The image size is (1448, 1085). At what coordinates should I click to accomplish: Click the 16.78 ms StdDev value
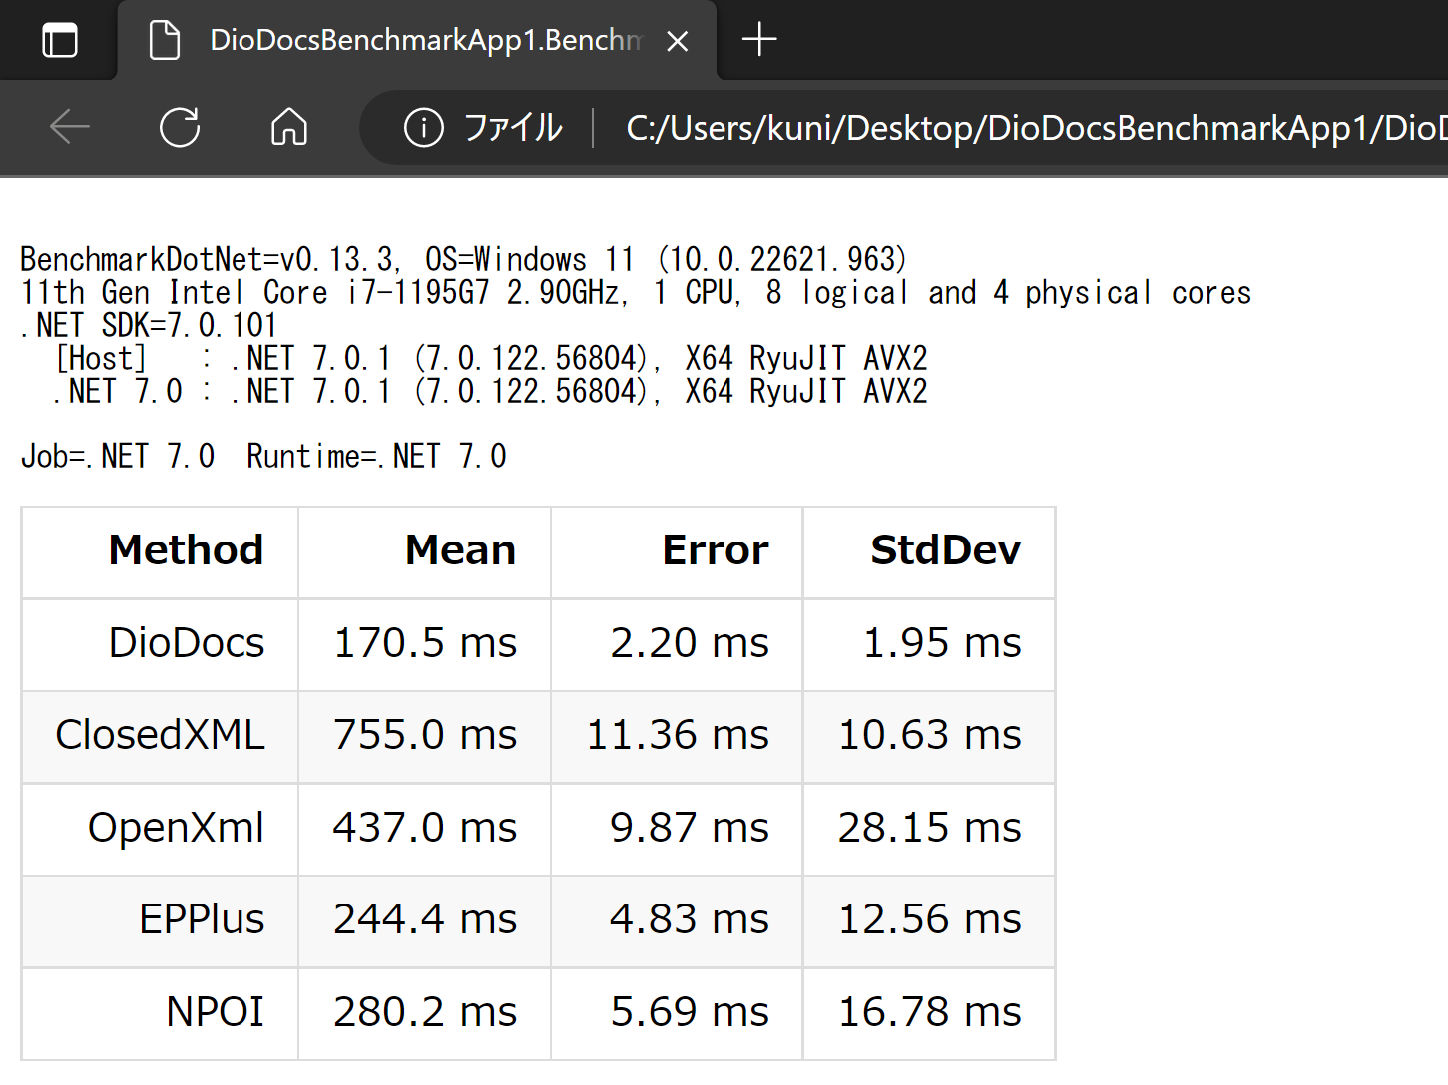930,1012
